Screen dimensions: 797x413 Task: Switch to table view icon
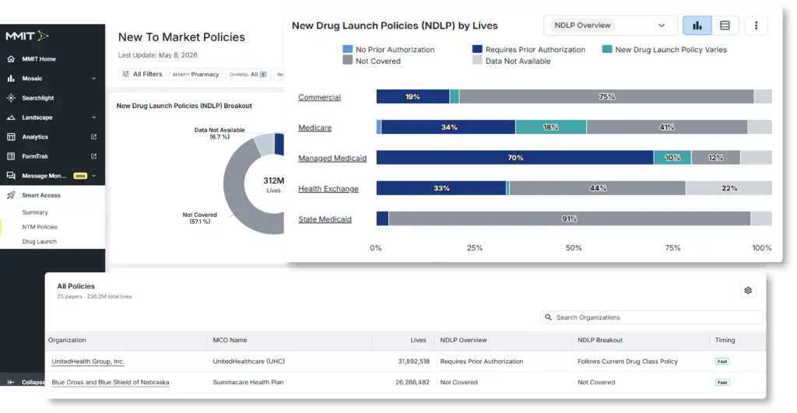pyautogui.click(x=725, y=26)
